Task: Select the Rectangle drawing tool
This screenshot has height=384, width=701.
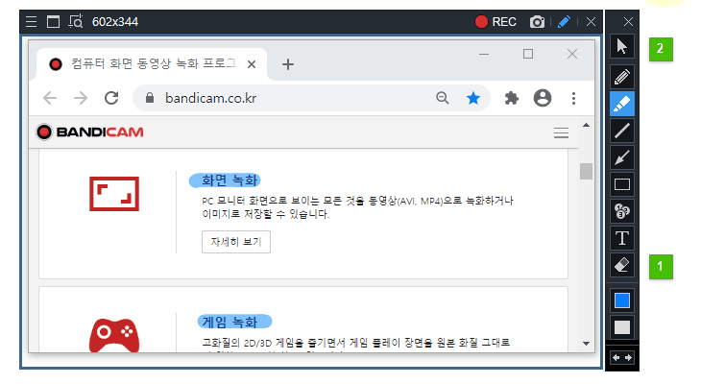Action: coord(622,184)
